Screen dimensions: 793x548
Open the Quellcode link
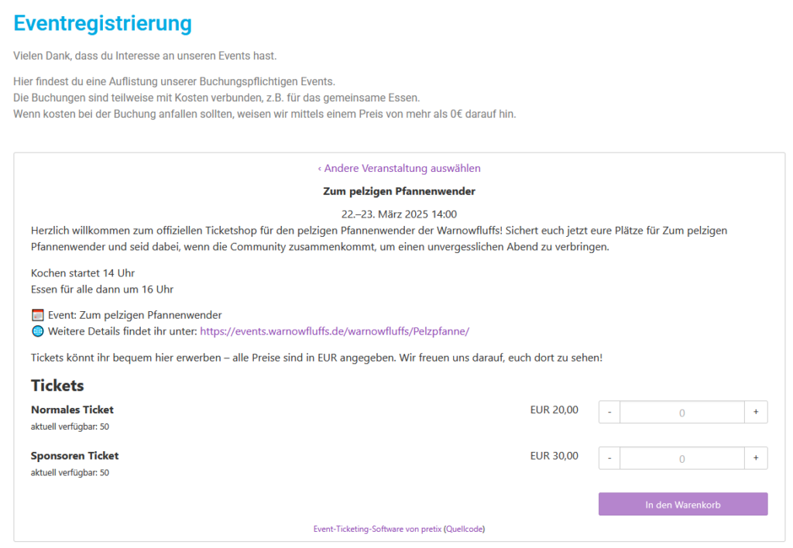465,529
